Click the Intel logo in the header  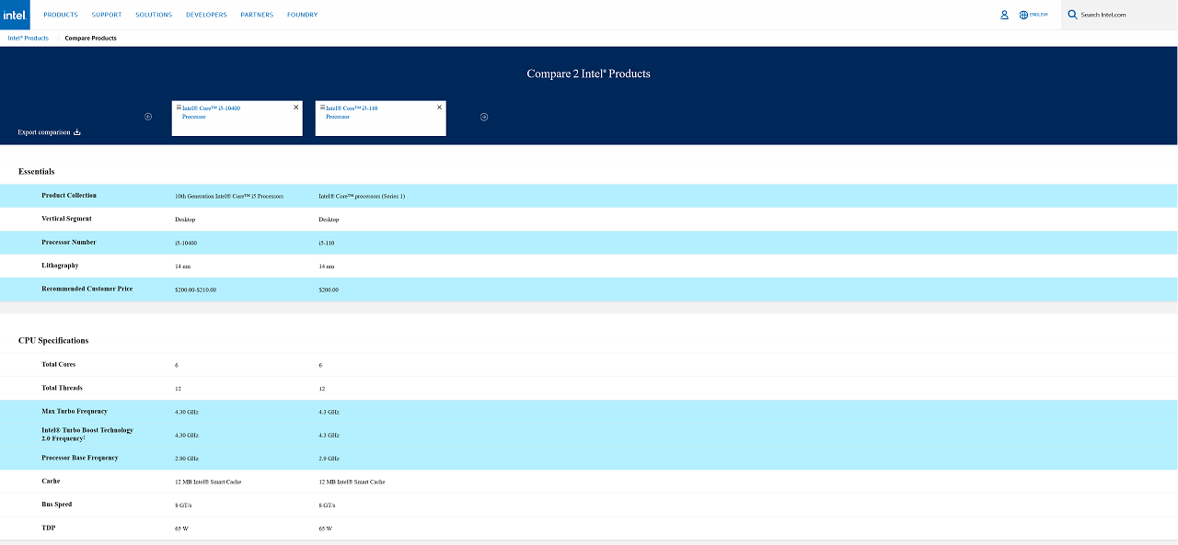(15, 15)
